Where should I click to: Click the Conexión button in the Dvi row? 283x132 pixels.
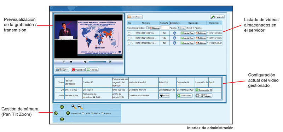click(204, 90)
